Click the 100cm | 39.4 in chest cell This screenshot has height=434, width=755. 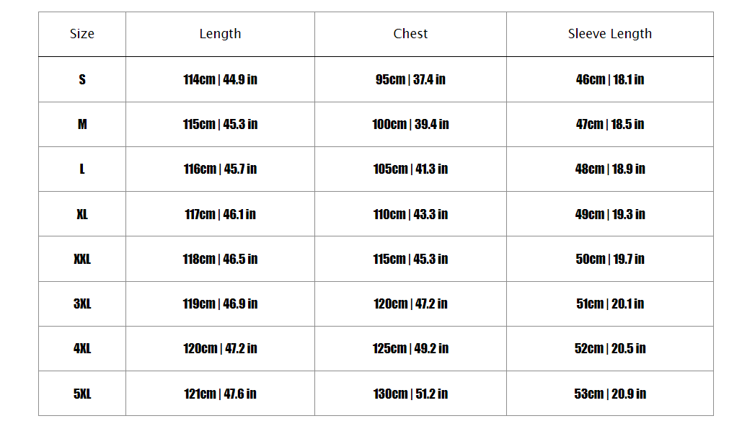click(x=410, y=124)
